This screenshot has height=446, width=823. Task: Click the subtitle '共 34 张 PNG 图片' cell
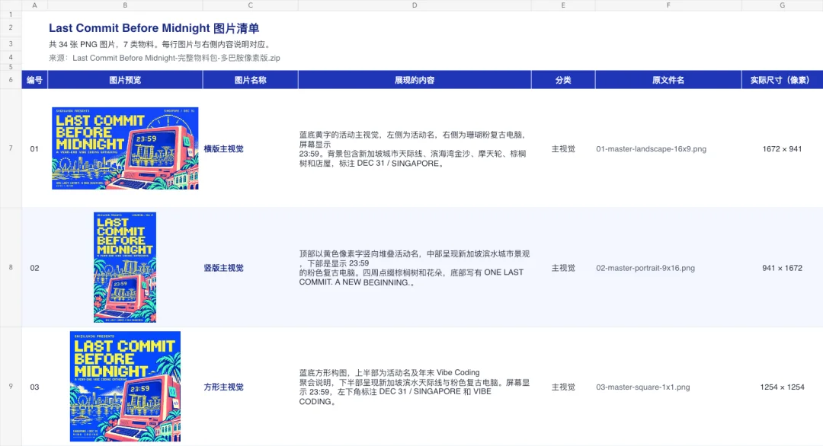[x=161, y=45]
